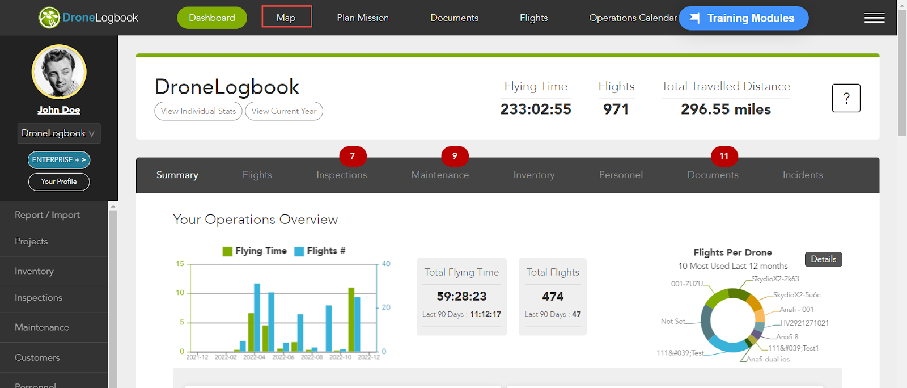The image size is (907, 388).
Task: Click the Anafi-dual ios chart label
Action: [x=768, y=359]
